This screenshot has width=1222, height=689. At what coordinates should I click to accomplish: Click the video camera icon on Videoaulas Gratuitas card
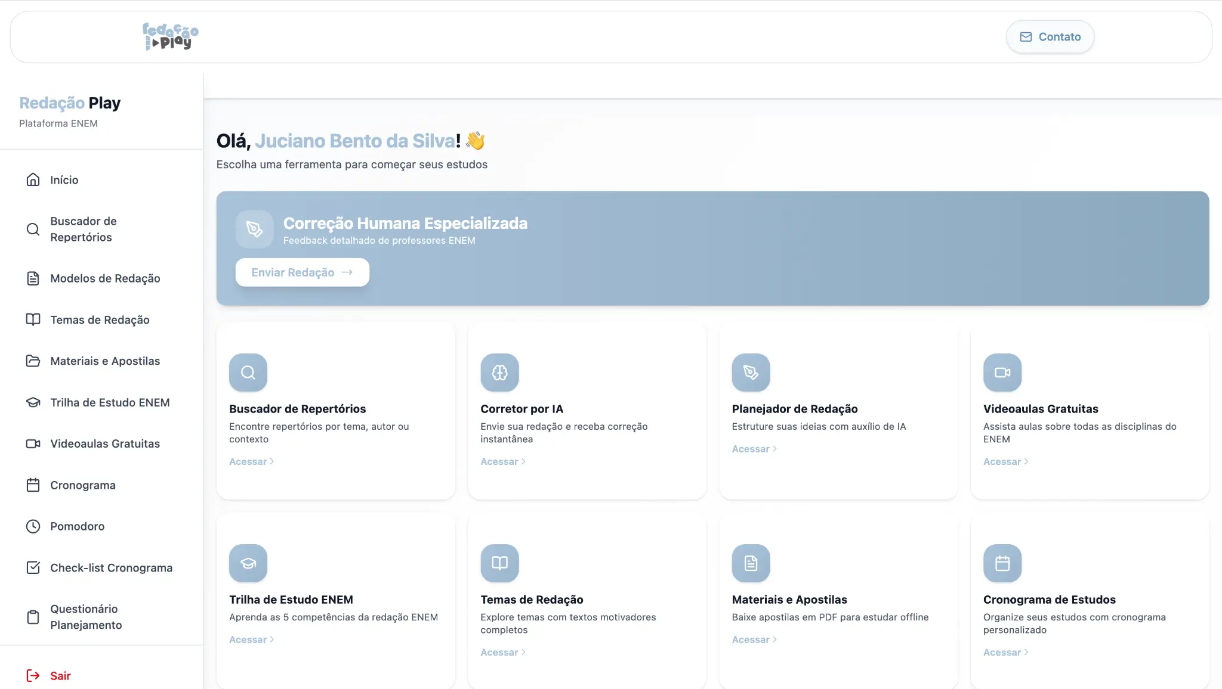tap(1002, 373)
